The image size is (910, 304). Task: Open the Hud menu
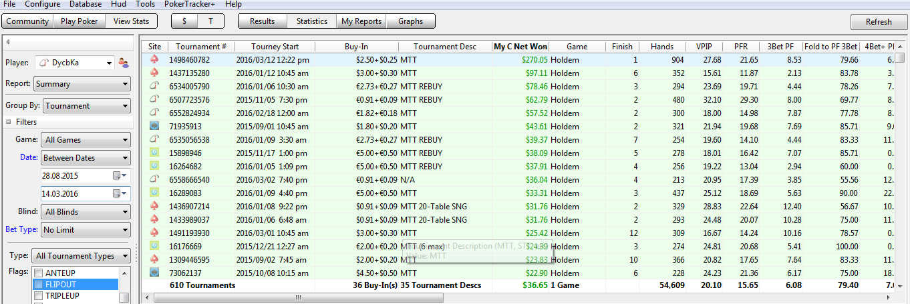(x=118, y=4)
